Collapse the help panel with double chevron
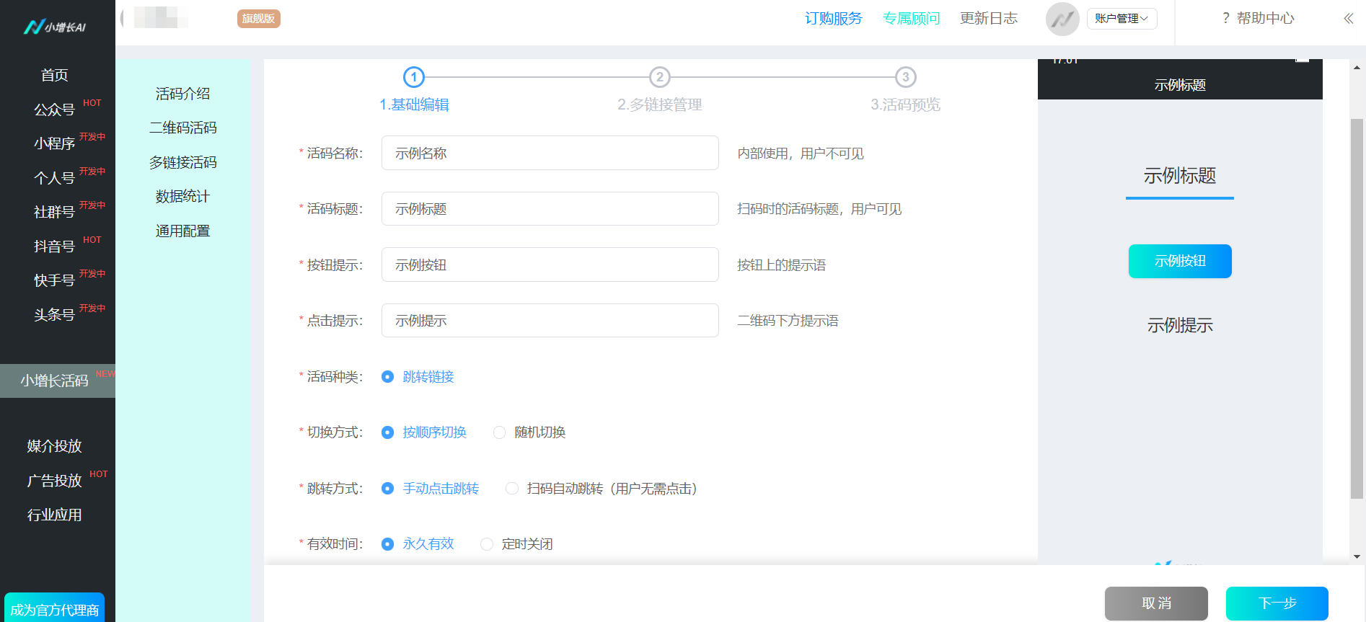Image resolution: width=1366 pixels, height=622 pixels. [x=1348, y=19]
